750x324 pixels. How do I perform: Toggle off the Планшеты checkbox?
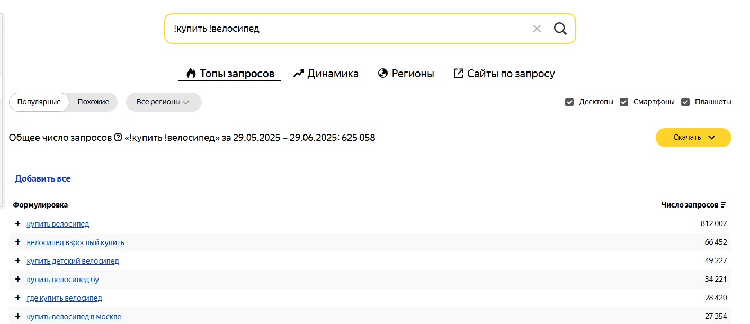click(686, 102)
